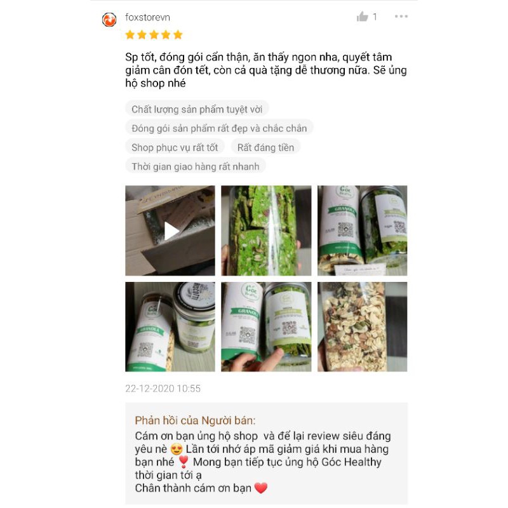Image resolution: width=508 pixels, height=508 pixels.
Task: Open the three-dot more options menu
Action: [401, 17]
